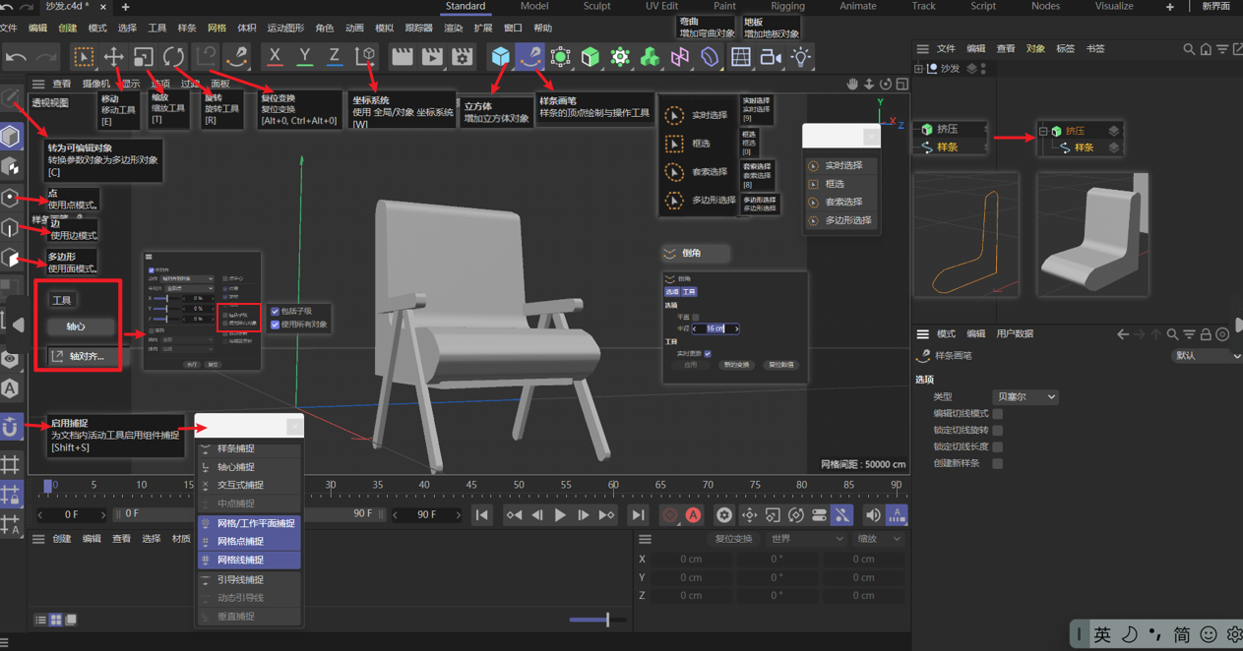
Task: Select the Move tool in top toolbar
Action: point(114,57)
